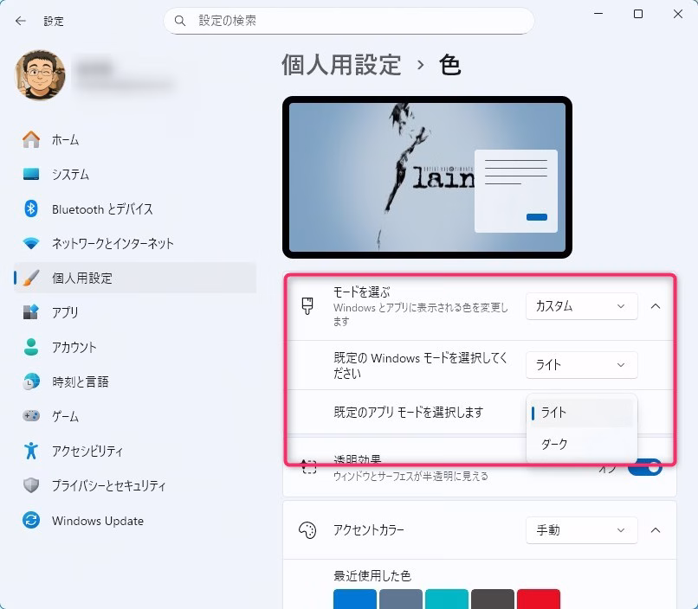Open the カスタム mode dropdown

[x=581, y=306]
